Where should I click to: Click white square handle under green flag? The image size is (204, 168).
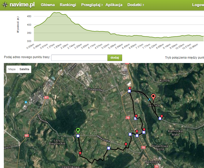pyautogui.click(x=78, y=136)
